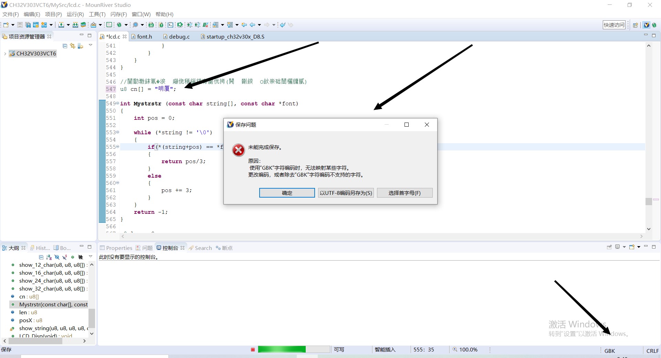Click the toggle comment toolbar icon

coord(206,25)
